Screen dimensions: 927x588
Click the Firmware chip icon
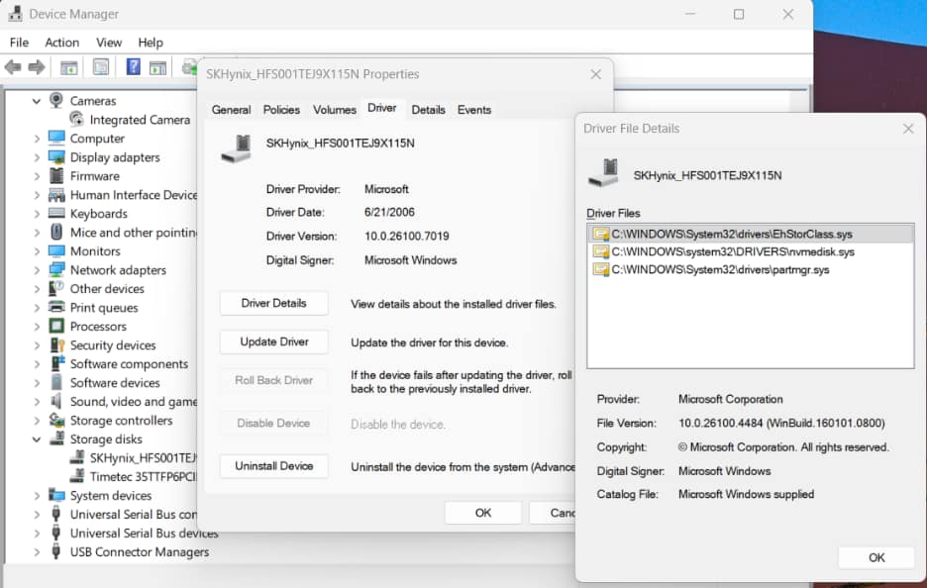[56, 175]
